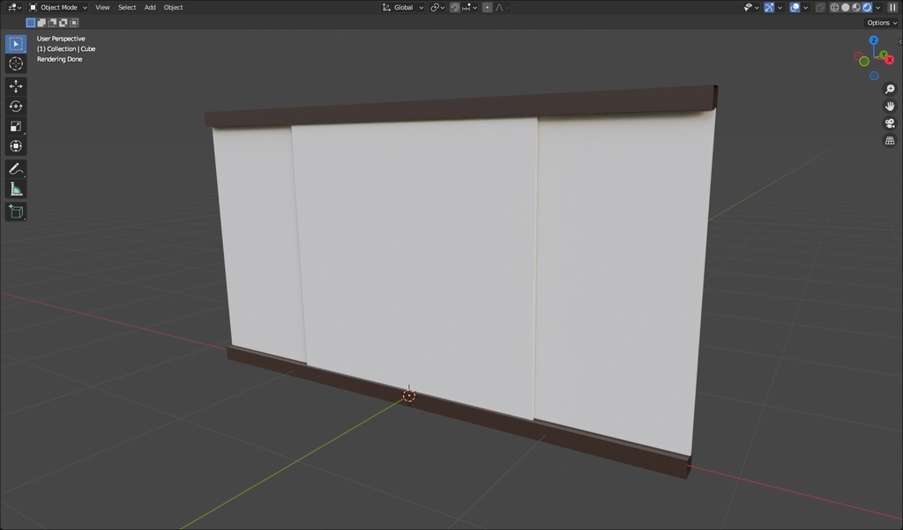Click the X axis on navigation gizmo
The image size is (903, 530).
click(890, 60)
